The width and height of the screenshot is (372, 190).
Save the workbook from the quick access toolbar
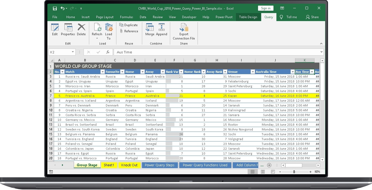55,8
